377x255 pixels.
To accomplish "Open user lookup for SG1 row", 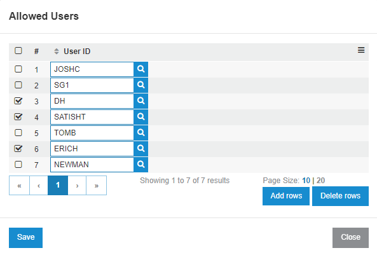I will click(141, 85).
